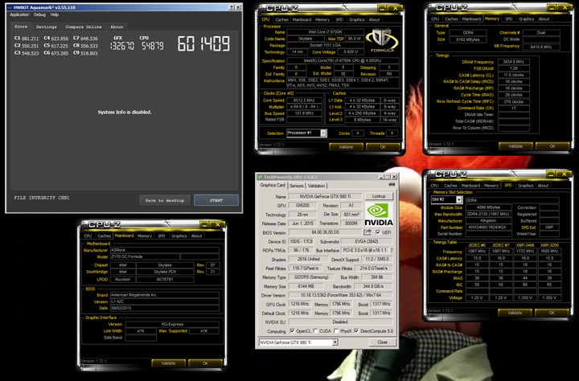Open the Slot #2 memory slot dropdown
579x381 pixels.
tap(459, 199)
